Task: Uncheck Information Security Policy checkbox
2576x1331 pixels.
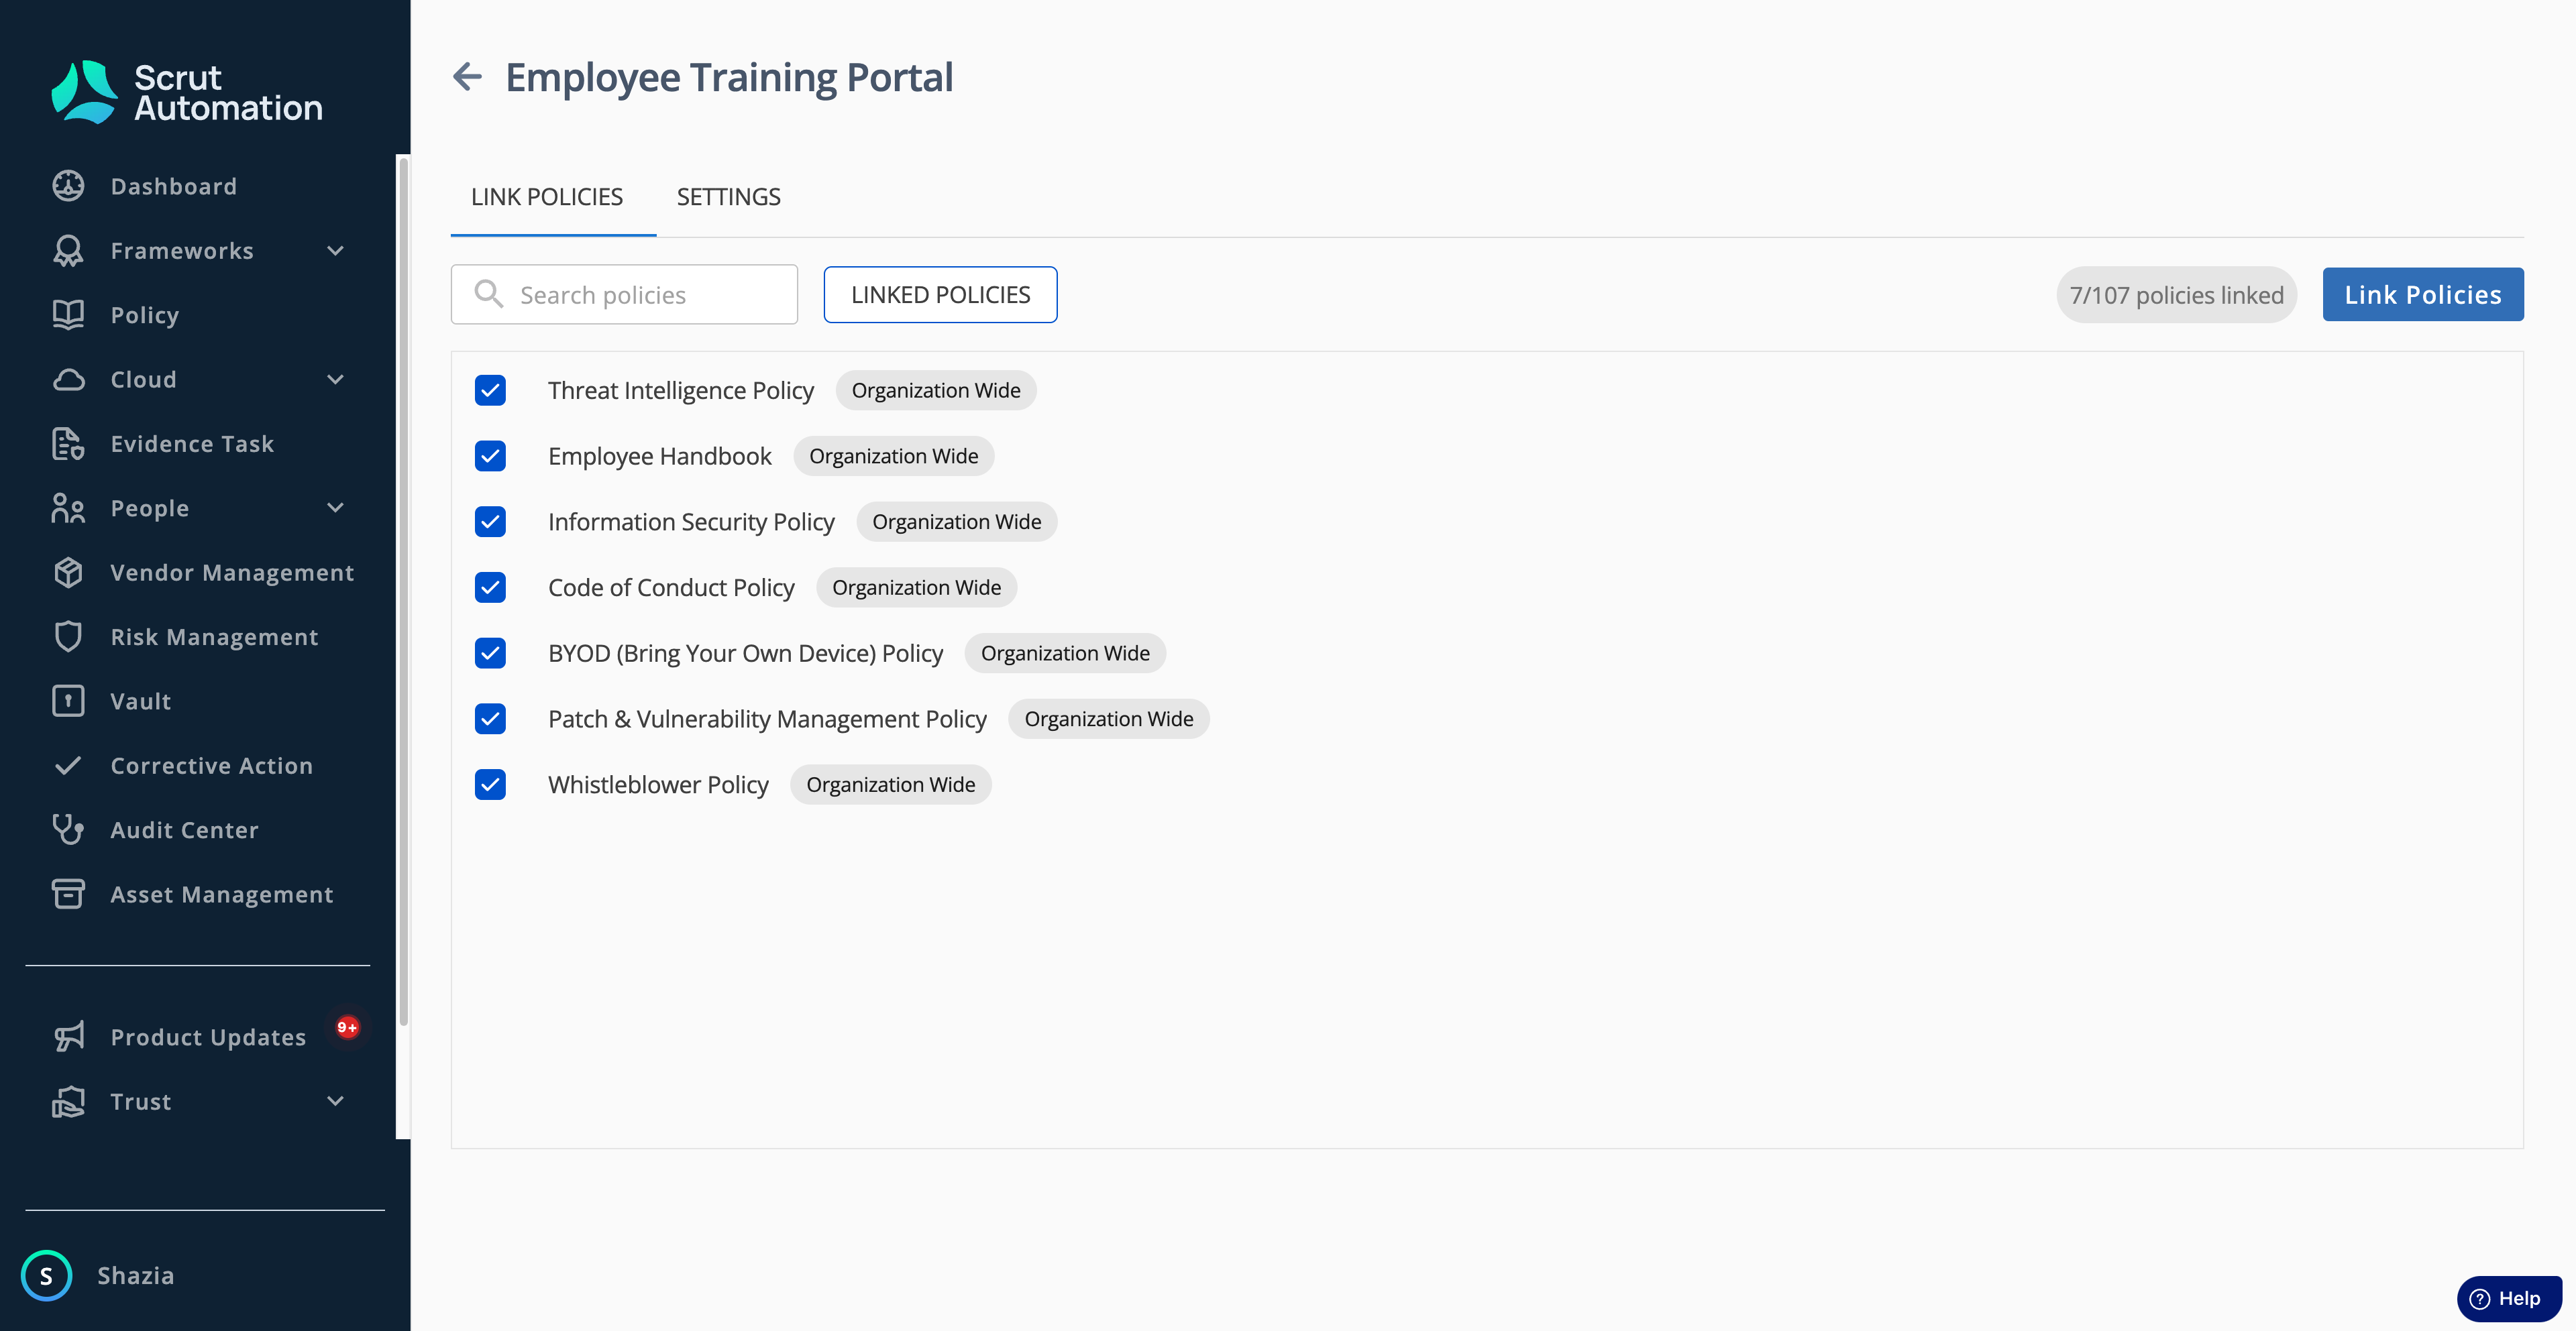Action: point(490,522)
